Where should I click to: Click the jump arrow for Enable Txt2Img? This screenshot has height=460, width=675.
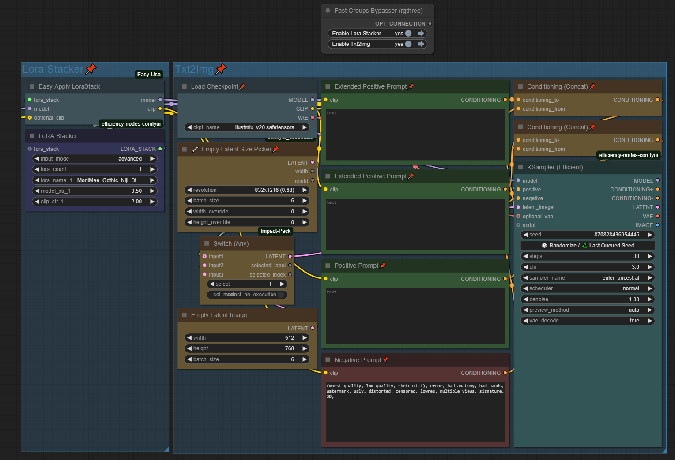(x=421, y=44)
